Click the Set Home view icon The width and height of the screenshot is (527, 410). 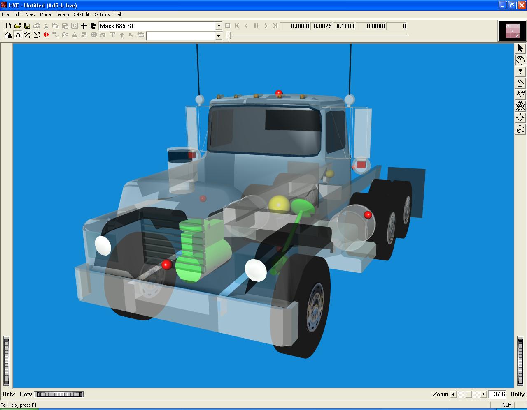pyautogui.click(x=520, y=94)
